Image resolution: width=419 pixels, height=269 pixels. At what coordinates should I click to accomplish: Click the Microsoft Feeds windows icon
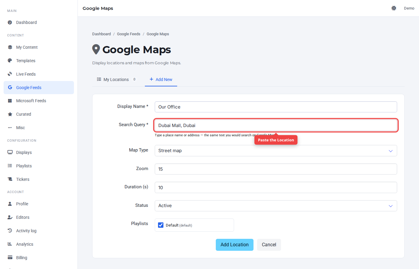[x=10, y=101]
